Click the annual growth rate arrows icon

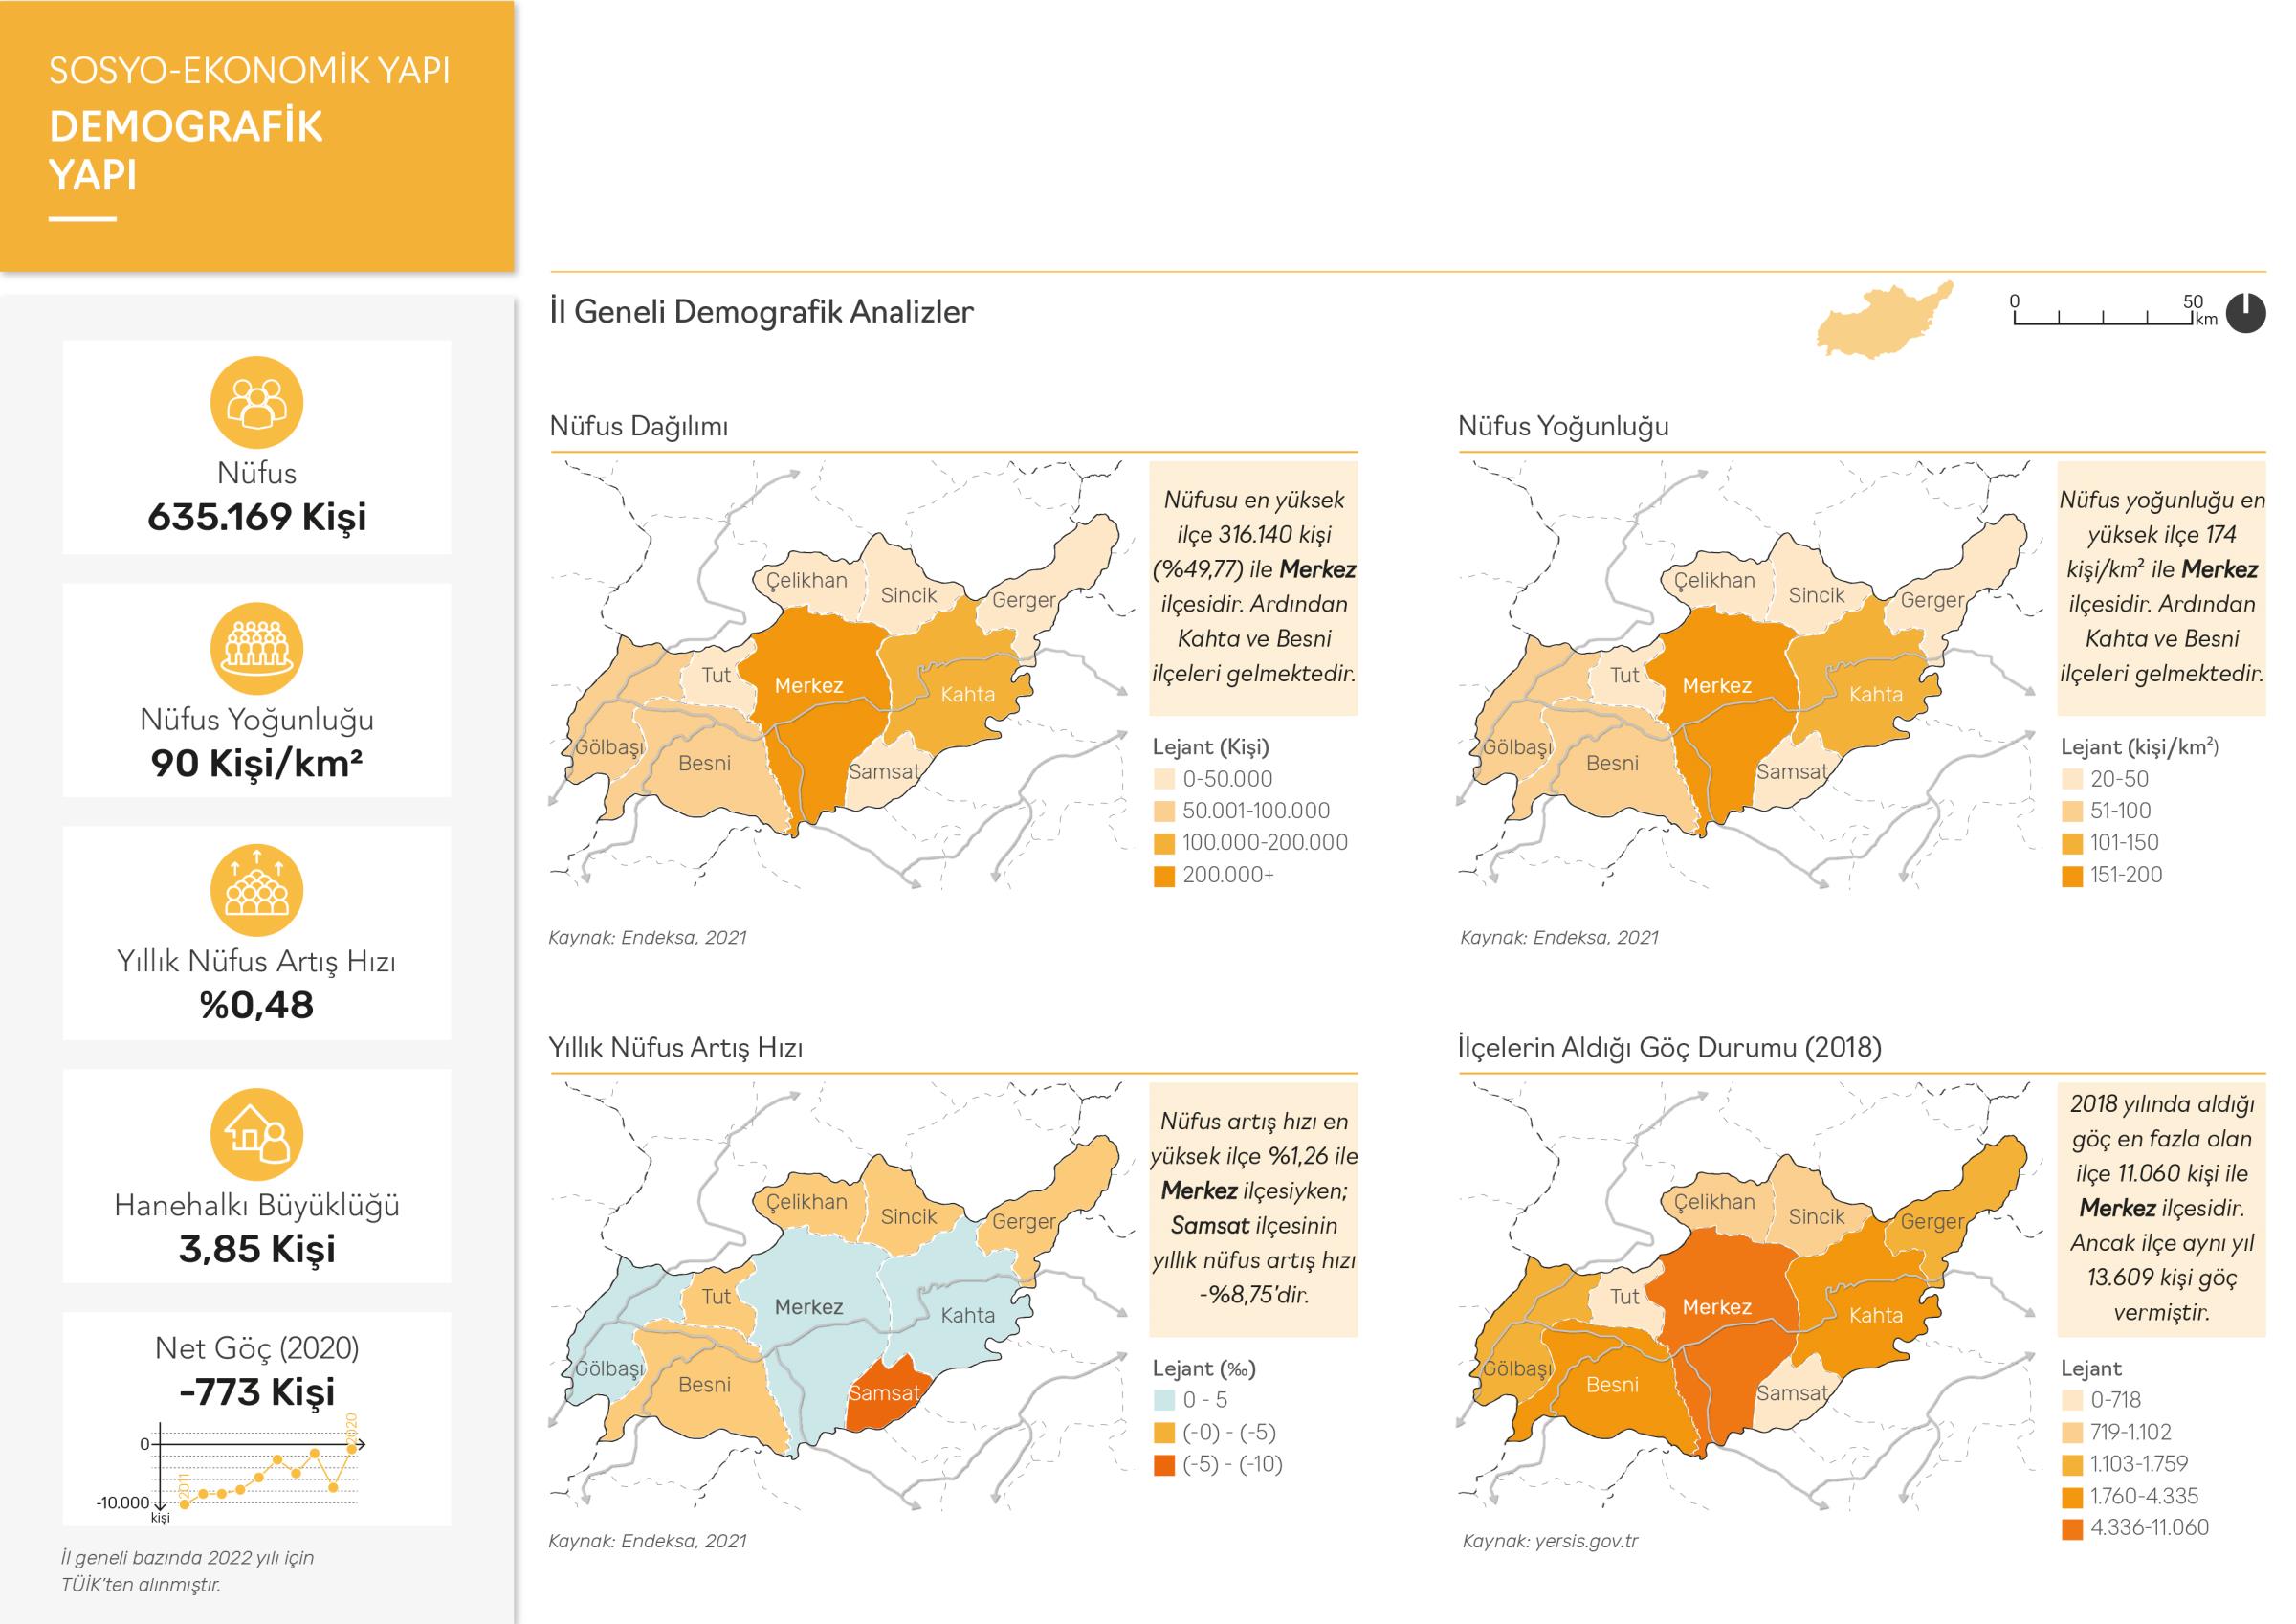click(x=256, y=891)
